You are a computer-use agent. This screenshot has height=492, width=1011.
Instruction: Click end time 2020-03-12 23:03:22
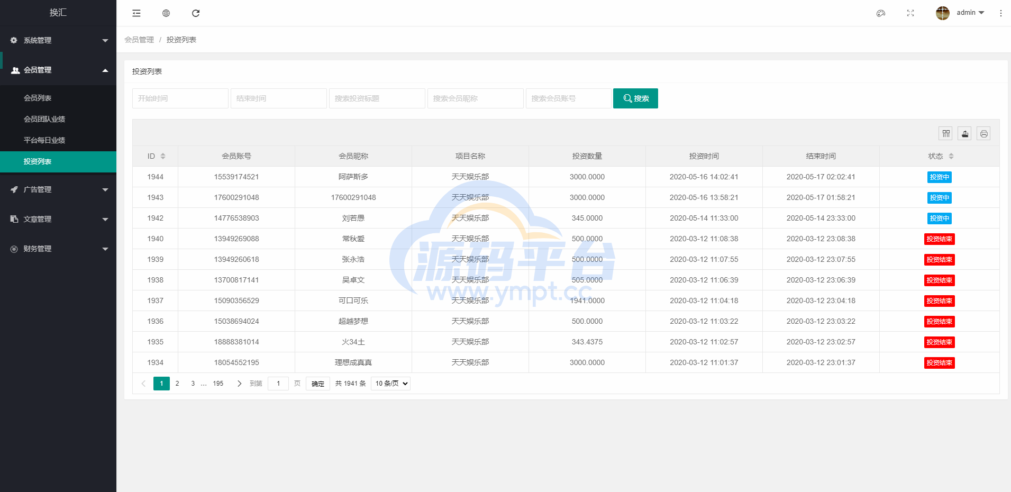tap(821, 321)
